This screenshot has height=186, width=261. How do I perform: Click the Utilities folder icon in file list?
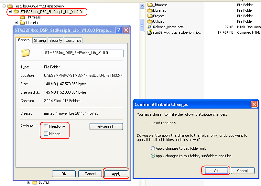150,21
